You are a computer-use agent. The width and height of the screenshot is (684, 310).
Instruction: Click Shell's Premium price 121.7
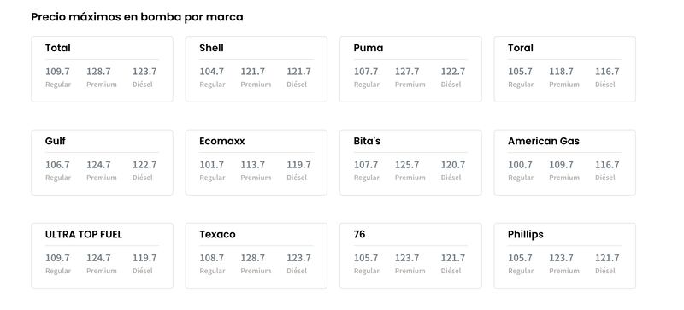(x=252, y=72)
